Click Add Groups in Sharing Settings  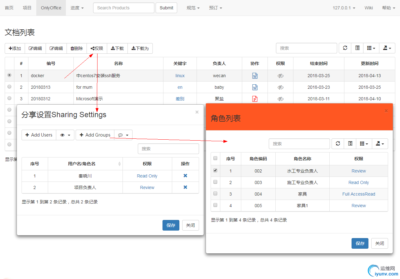pyautogui.click(x=95, y=135)
